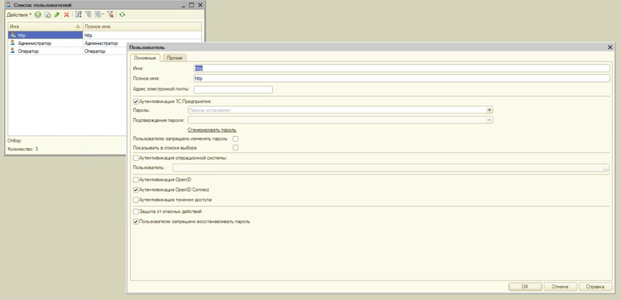Switch to the Прочие tab
621x300 pixels.
(175, 58)
